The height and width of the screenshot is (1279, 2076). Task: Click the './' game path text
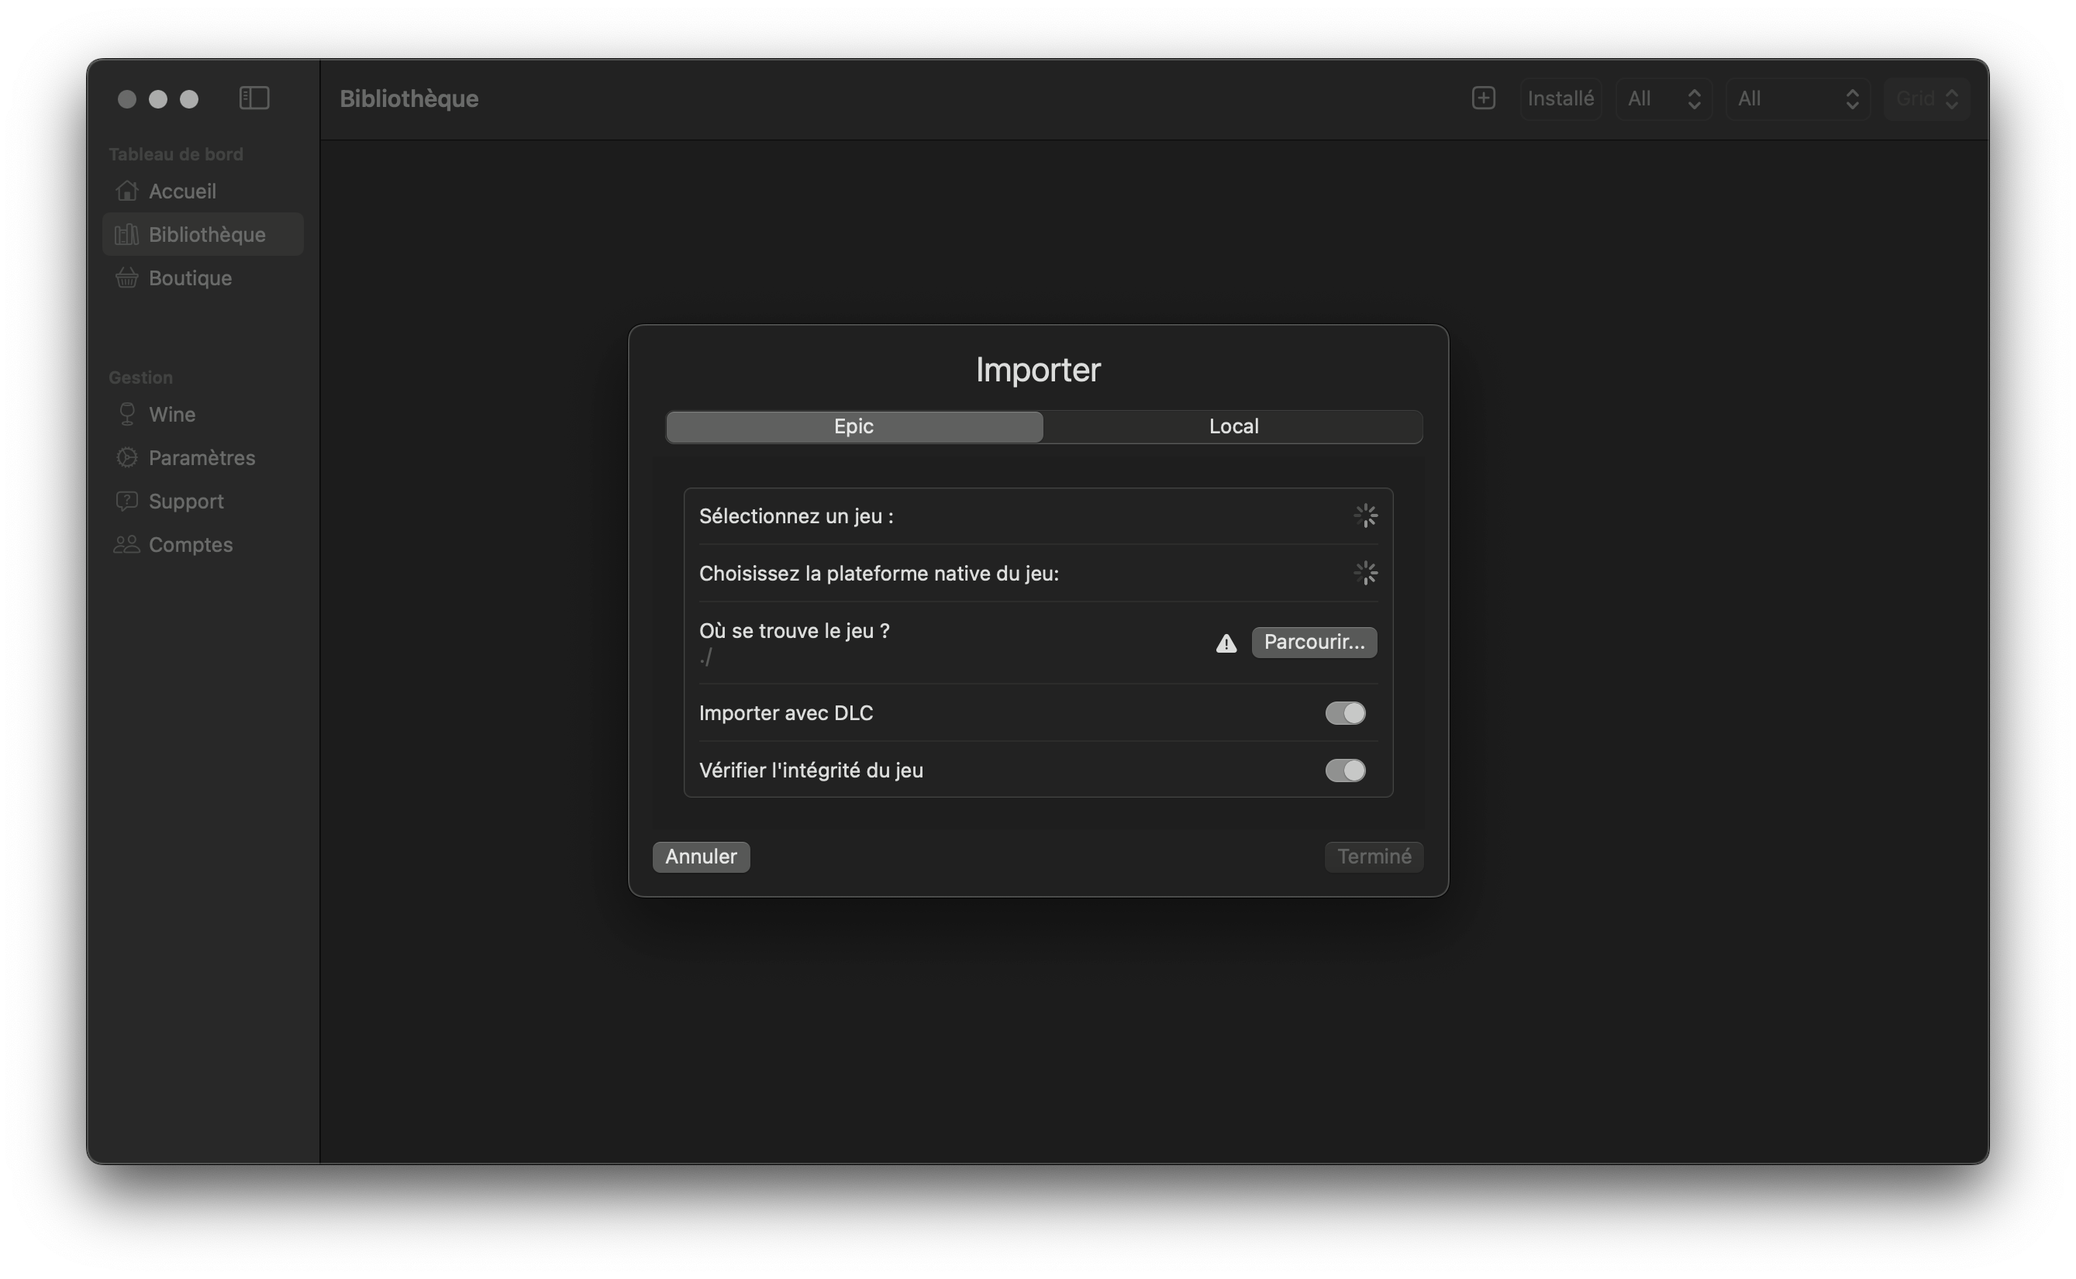[705, 657]
